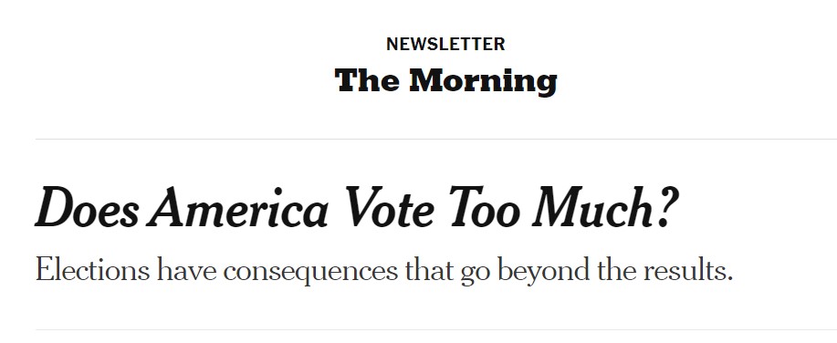Click the word "have" in the subheadline
This screenshot has height=343, width=837.
(186, 270)
